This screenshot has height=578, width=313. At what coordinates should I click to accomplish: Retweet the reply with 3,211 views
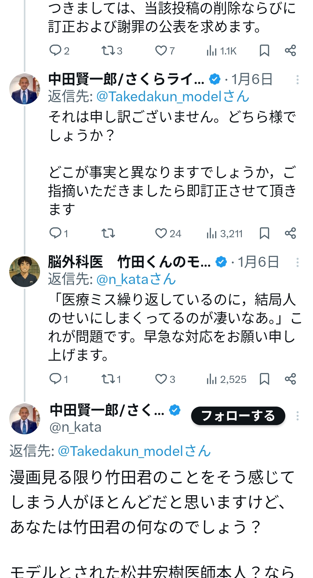pos(108,233)
